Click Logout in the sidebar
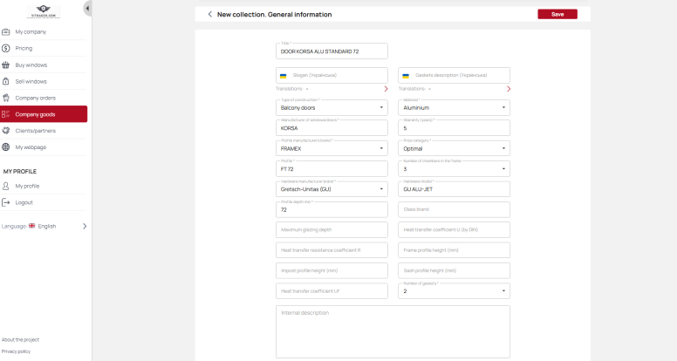 pos(44,202)
